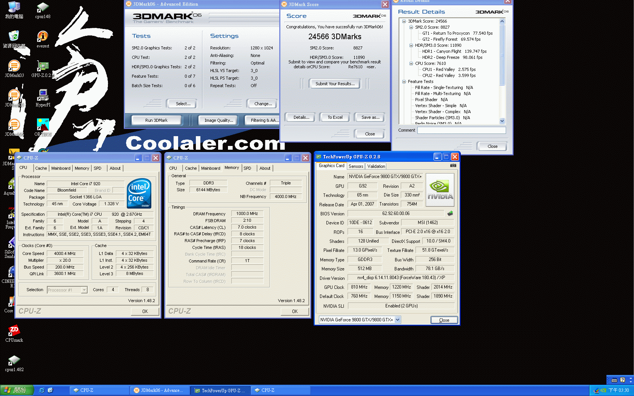634x396 pixels.
Task: Switch to TechPowerUp GPU-Z taskbar item
Action: coord(220,390)
